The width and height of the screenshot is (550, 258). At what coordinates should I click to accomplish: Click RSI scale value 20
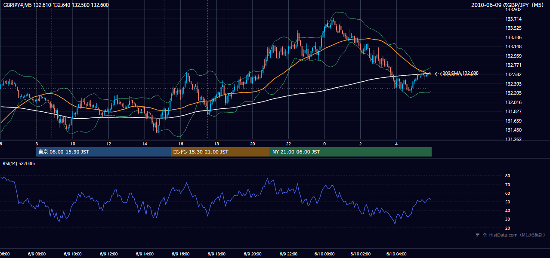507,228
